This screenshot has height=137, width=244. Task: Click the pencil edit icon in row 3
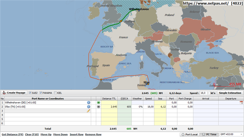coord(88,111)
